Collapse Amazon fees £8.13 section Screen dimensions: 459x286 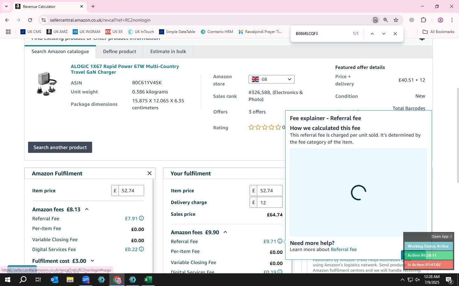click(87, 209)
